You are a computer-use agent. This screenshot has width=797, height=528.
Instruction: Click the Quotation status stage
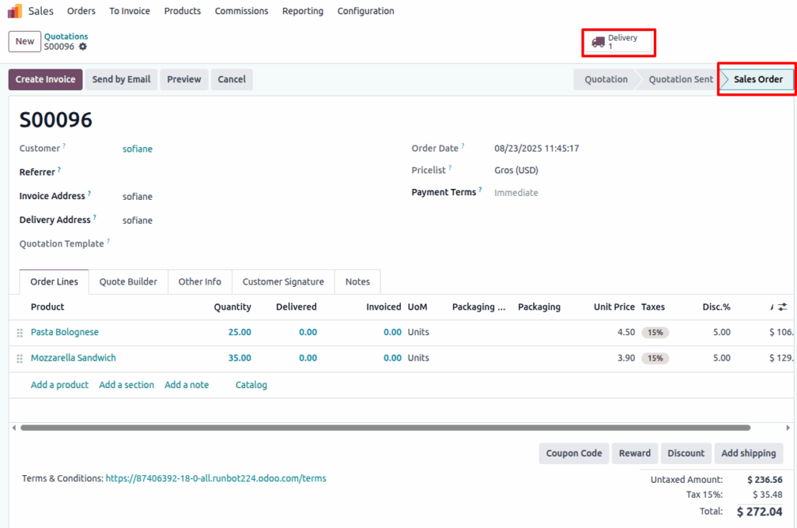point(606,80)
